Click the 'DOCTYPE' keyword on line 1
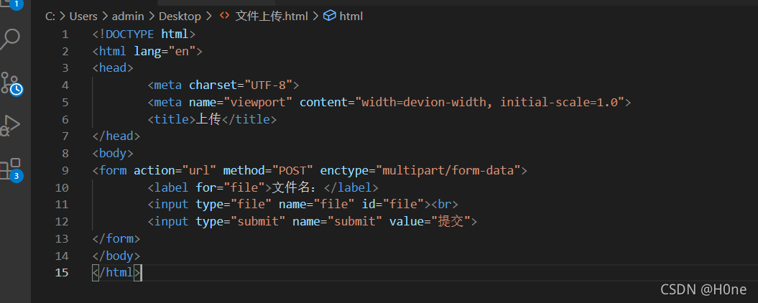The width and height of the screenshot is (758, 303). coord(130,34)
